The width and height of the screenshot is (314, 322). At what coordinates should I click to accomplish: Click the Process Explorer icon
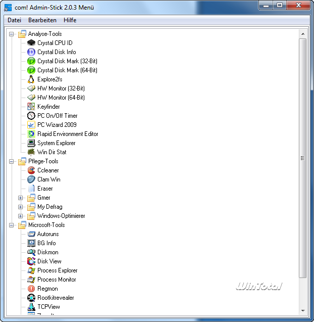pyautogui.click(x=31, y=270)
